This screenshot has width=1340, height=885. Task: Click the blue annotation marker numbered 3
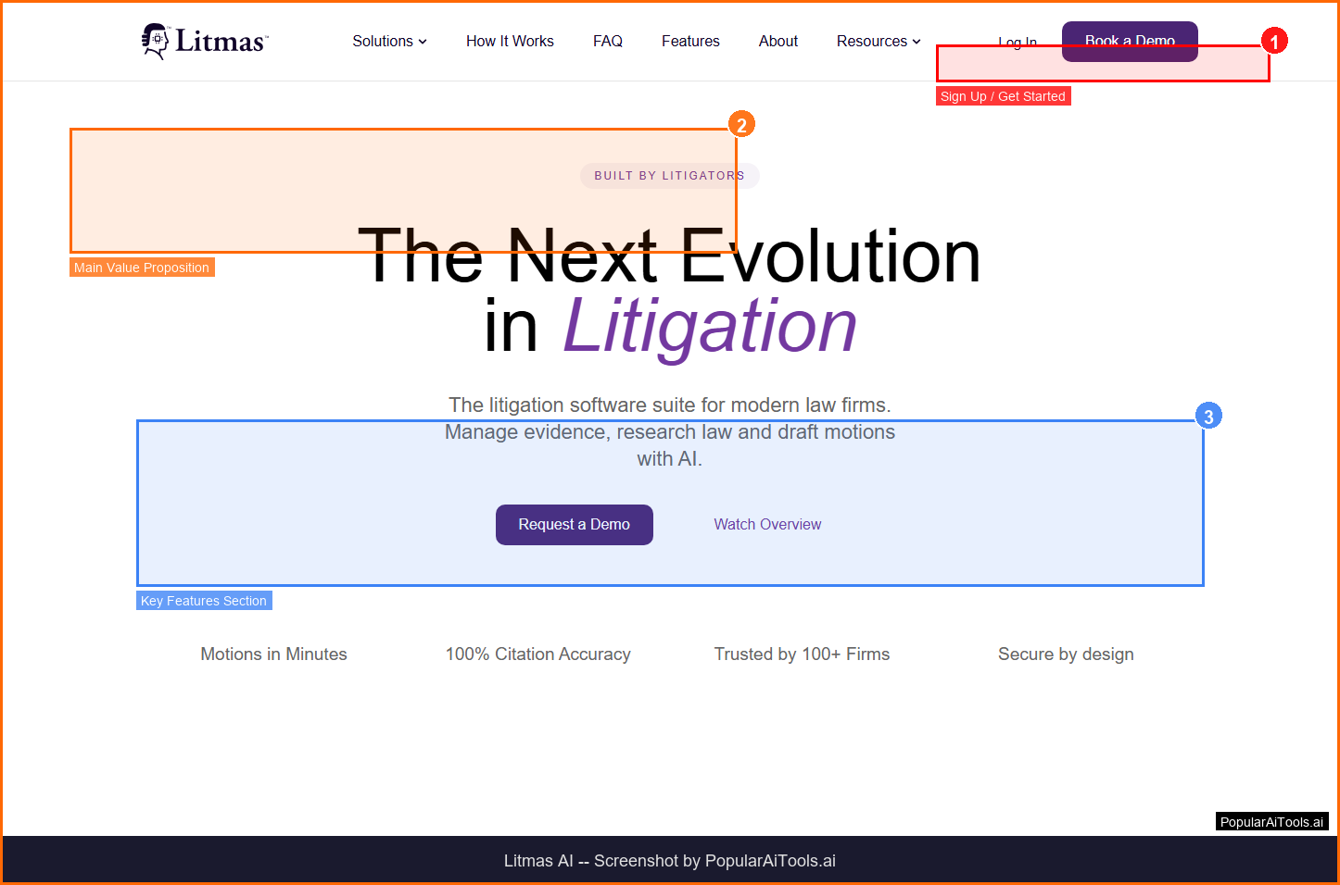[1207, 417]
